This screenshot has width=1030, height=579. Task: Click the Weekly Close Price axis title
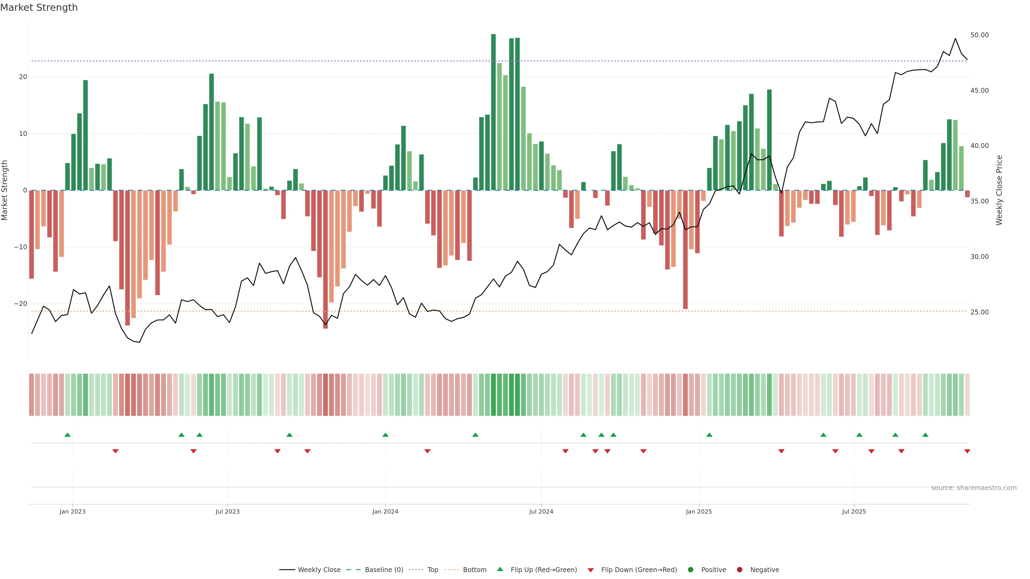point(999,190)
